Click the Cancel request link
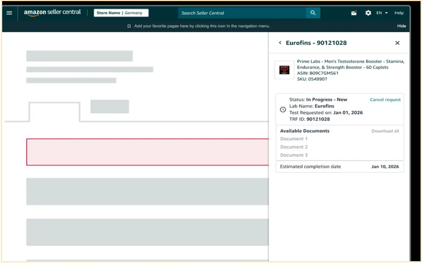422x263 pixels. pyautogui.click(x=385, y=100)
